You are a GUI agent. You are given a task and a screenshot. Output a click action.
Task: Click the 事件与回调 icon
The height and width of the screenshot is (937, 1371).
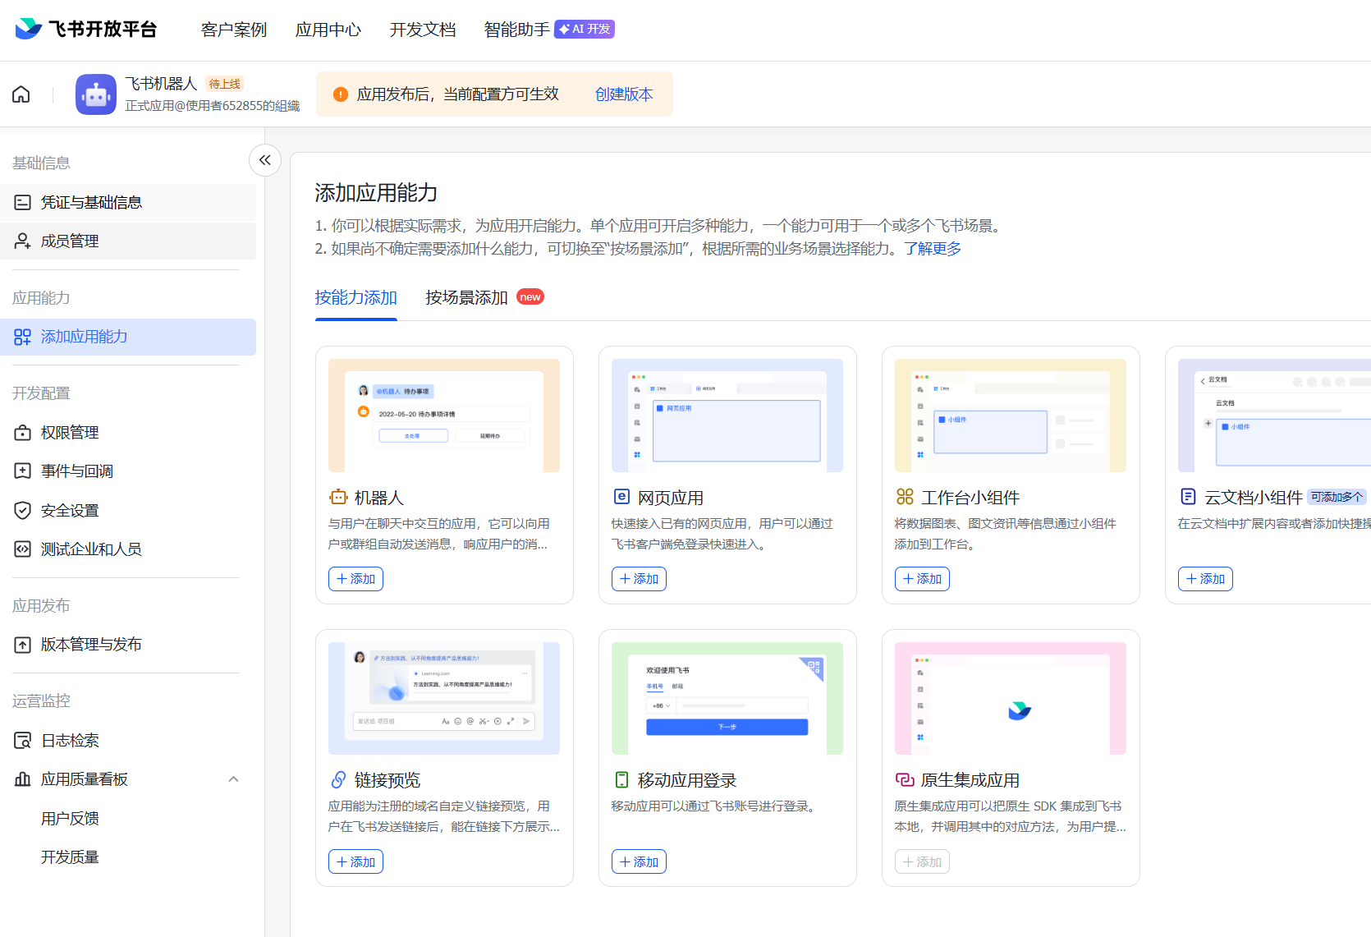pos(23,471)
